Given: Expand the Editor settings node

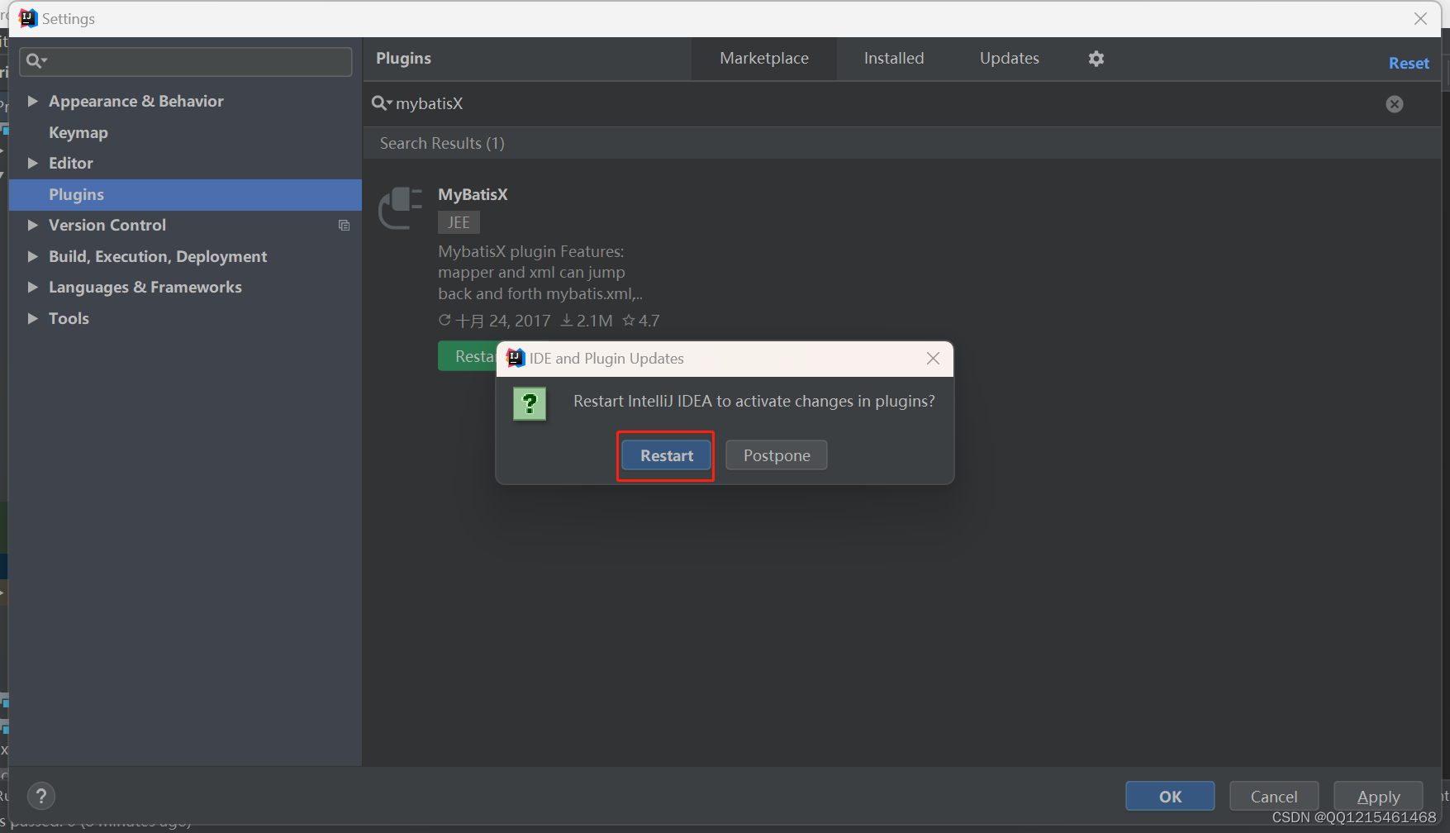Looking at the screenshot, I should click(x=33, y=163).
